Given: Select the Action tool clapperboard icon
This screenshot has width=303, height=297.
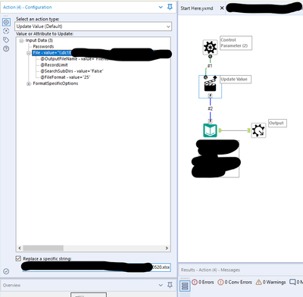Looking at the screenshot, I should pos(210,85).
